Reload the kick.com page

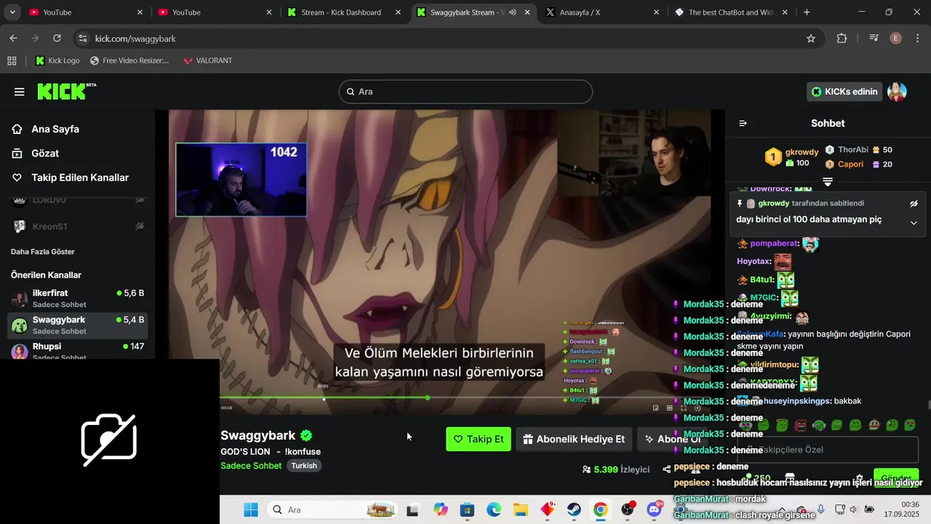57,39
